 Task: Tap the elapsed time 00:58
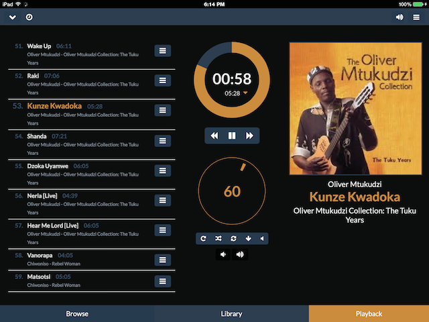click(x=232, y=79)
